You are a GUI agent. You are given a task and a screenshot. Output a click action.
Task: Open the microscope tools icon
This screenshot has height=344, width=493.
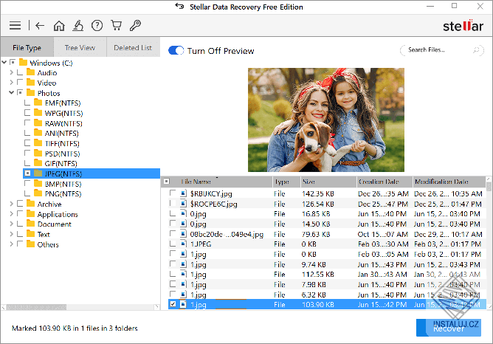78,26
